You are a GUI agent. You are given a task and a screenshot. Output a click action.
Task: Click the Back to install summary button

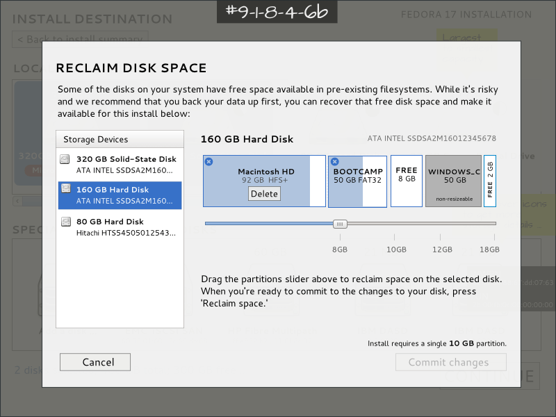(x=80, y=40)
